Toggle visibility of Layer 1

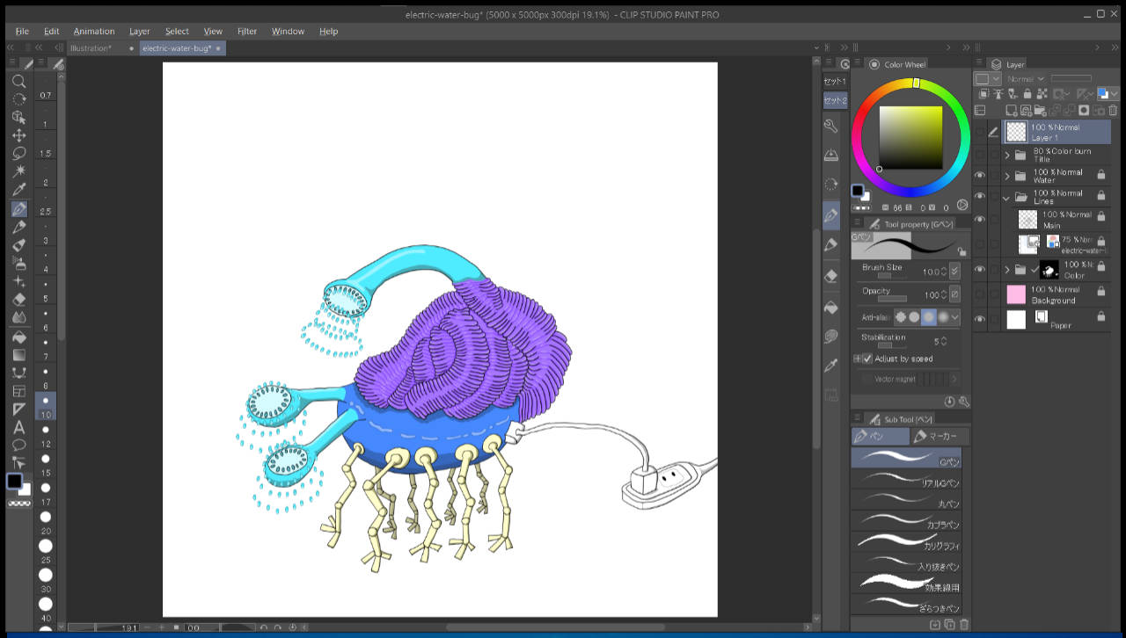click(980, 132)
